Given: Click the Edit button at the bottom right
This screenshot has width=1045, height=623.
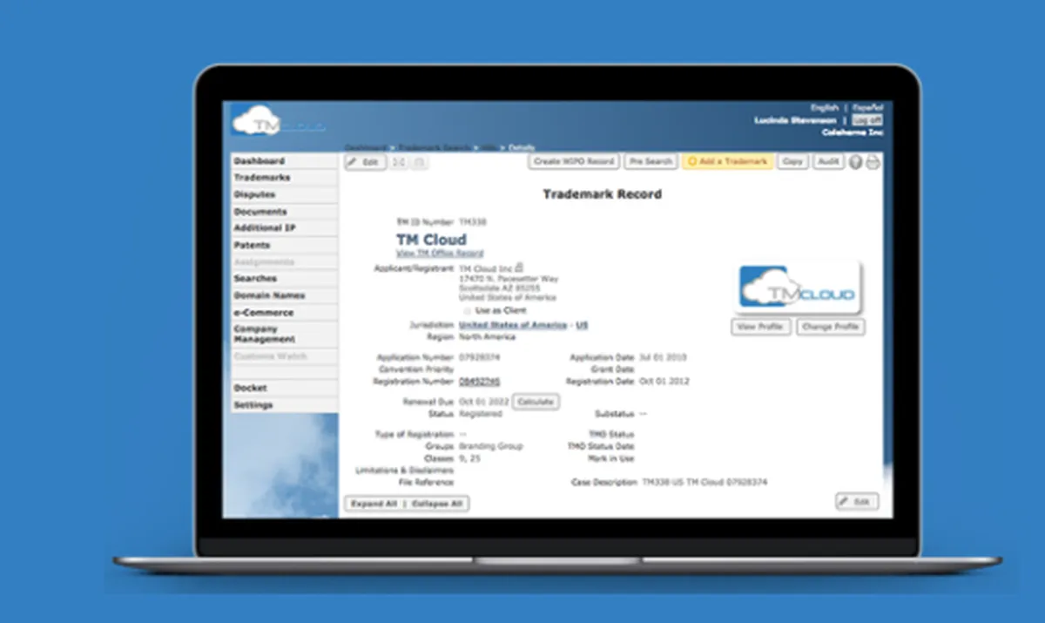Looking at the screenshot, I should tap(856, 502).
